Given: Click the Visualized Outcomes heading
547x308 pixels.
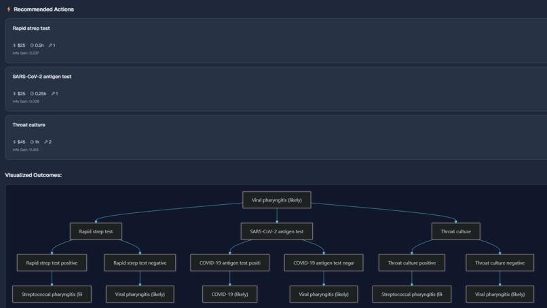Looking at the screenshot, I should pyautogui.click(x=33, y=175).
